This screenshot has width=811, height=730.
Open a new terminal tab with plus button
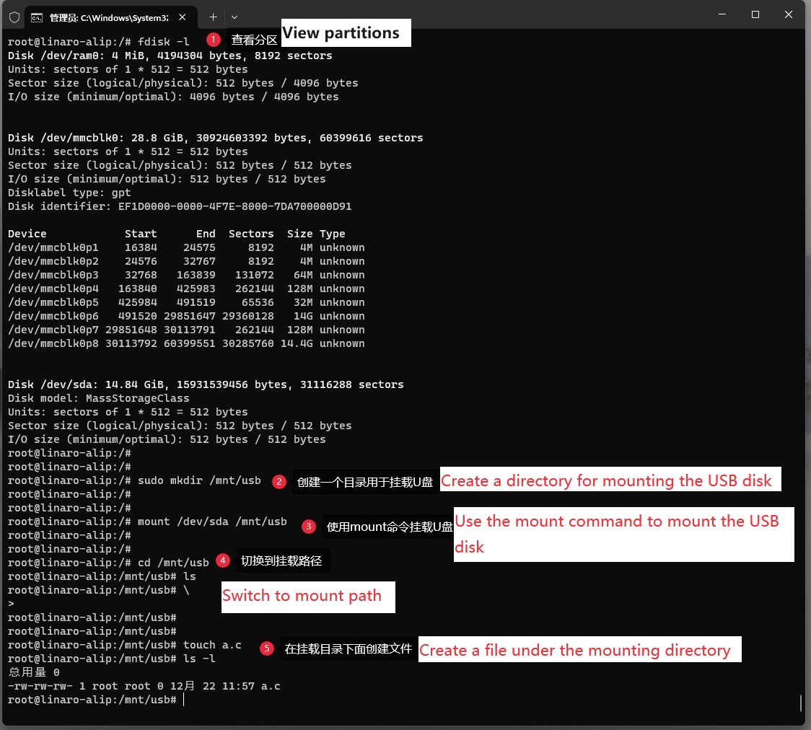click(213, 16)
